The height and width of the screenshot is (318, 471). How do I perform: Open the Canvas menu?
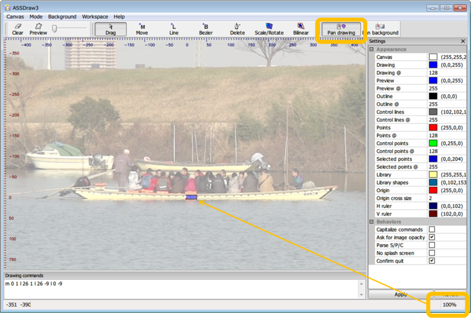[15, 17]
